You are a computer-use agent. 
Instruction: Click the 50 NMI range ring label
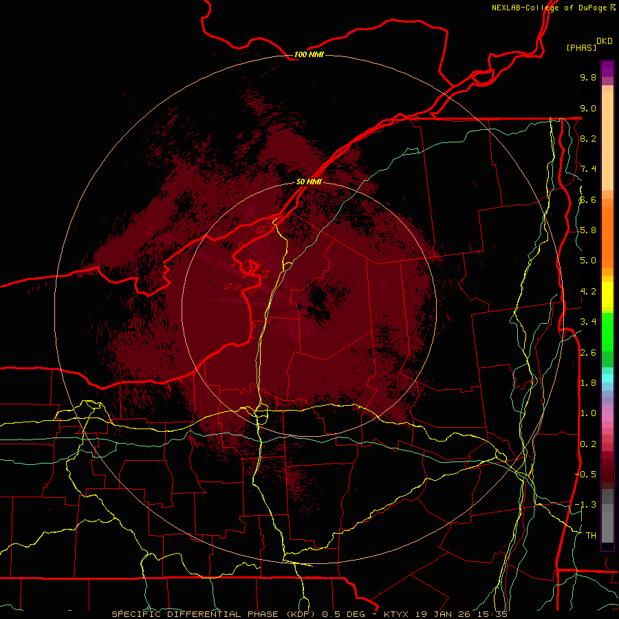(x=309, y=182)
